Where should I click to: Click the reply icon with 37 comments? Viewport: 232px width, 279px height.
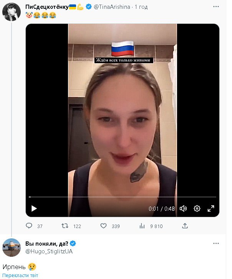click(29, 226)
